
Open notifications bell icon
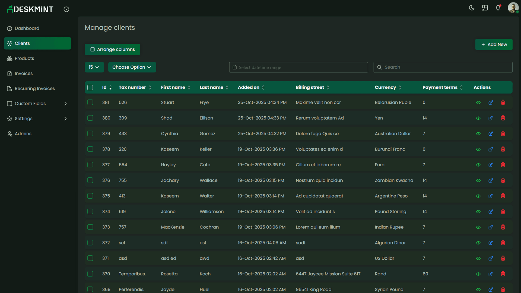[498, 8]
